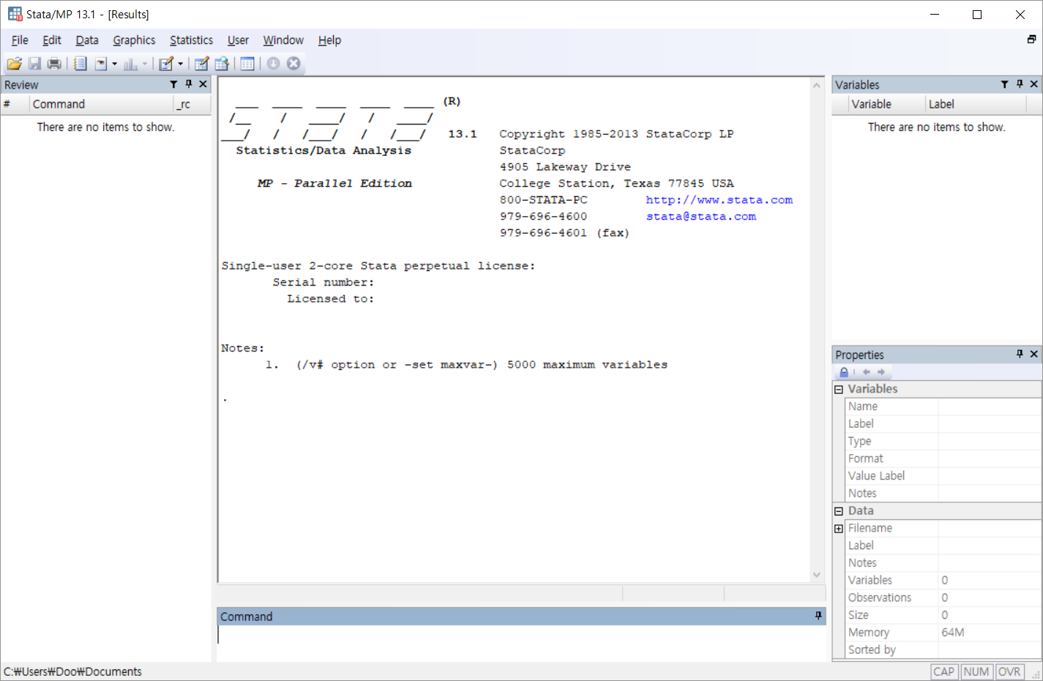Toggle the pin on the Review panel
Image resolution: width=1043 pixels, height=681 pixels.
189,84
